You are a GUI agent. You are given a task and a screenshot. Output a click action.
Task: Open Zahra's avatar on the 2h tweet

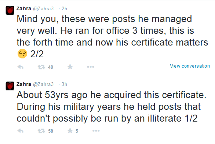[10, 10]
